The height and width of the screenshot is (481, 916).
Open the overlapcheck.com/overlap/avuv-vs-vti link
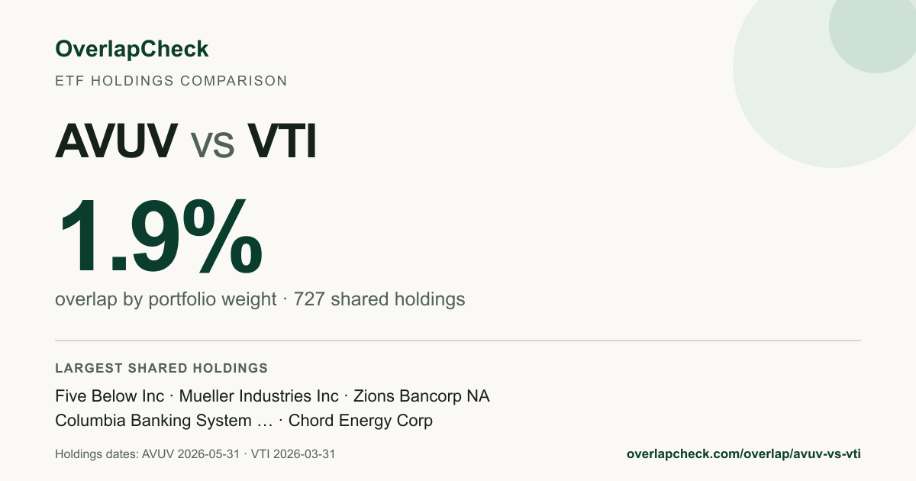click(x=743, y=454)
